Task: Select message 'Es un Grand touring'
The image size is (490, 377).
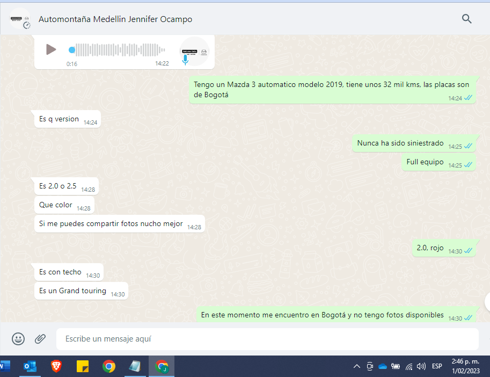Action: [x=81, y=291]
